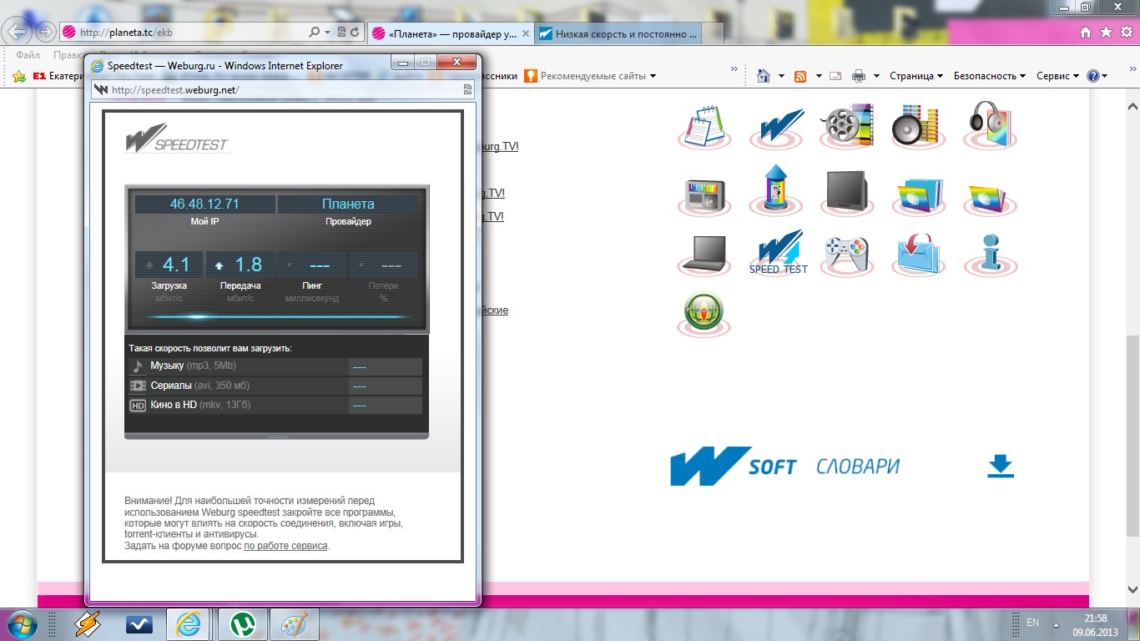Open the radio receiver icon

(x=704, y=197)
